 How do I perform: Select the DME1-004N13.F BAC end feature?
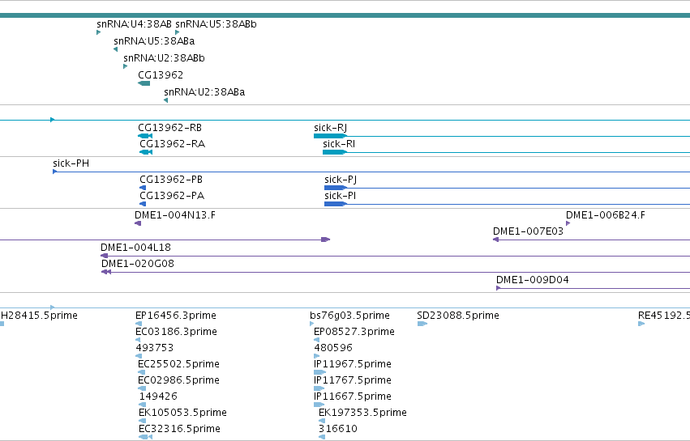[x=138, y=223]
